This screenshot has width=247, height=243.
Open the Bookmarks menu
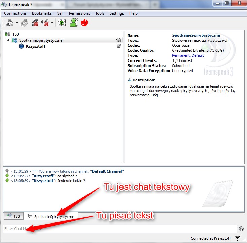point(42,13)
